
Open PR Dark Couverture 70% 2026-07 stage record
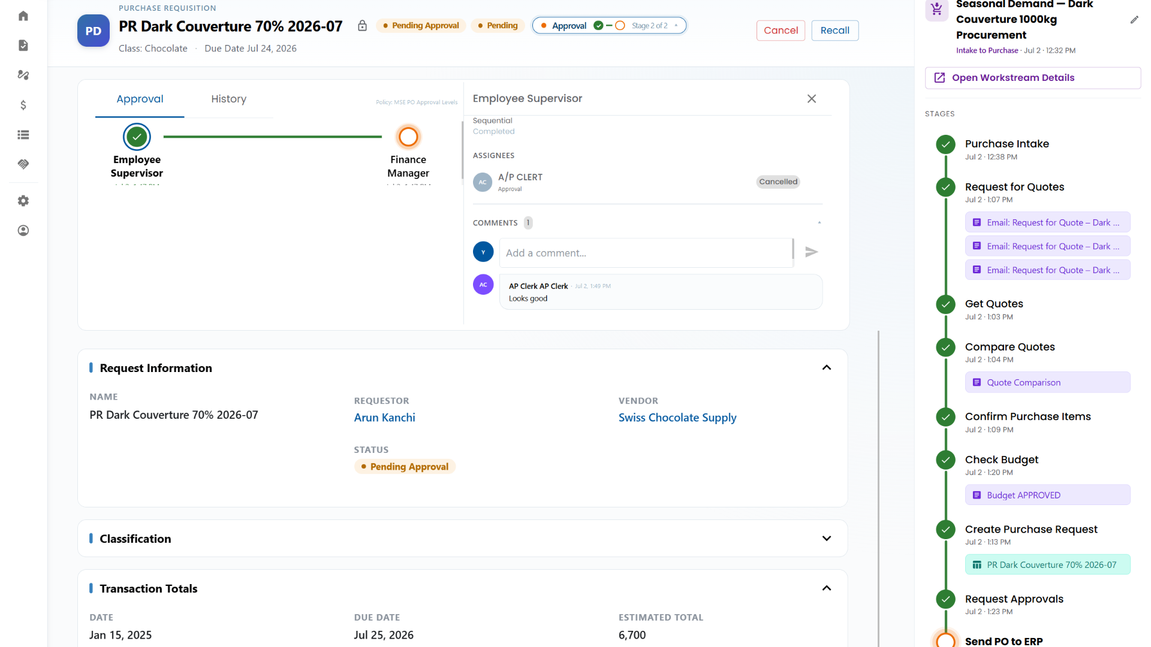coord(1047,565)
